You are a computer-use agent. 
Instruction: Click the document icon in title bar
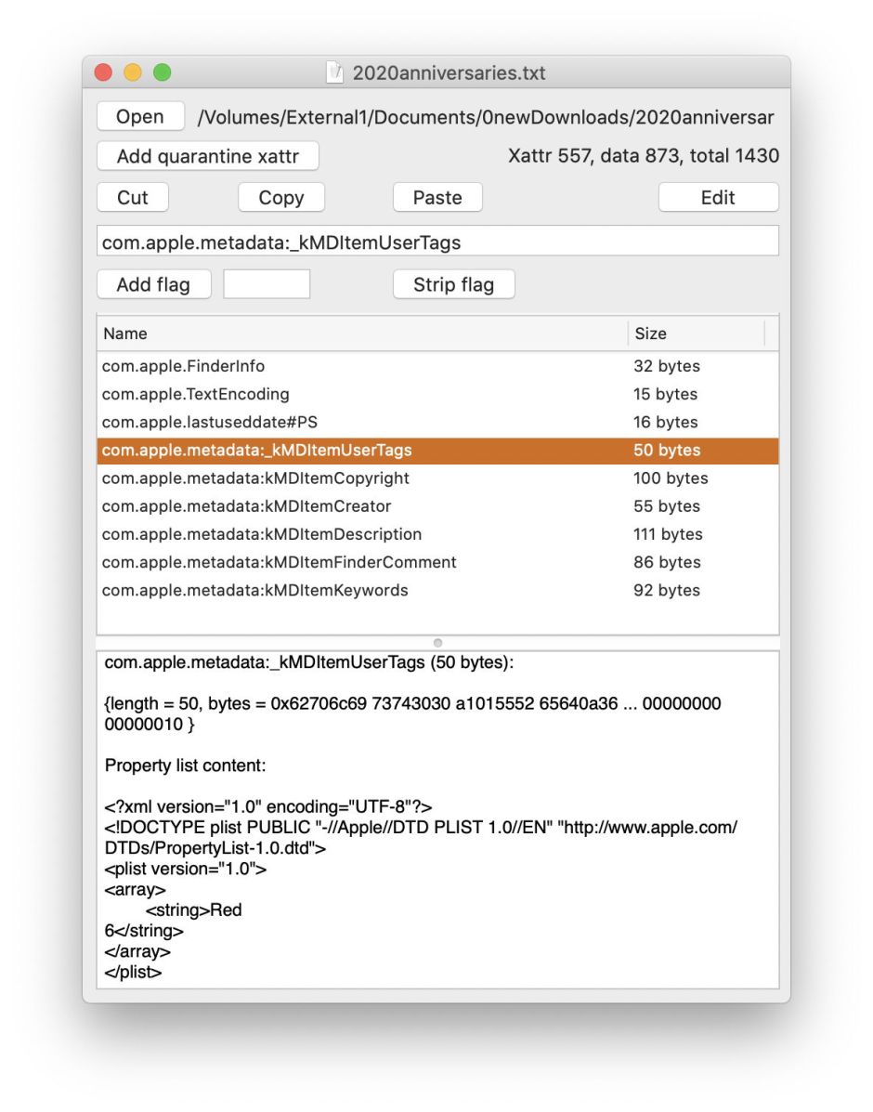click(335, 72)
